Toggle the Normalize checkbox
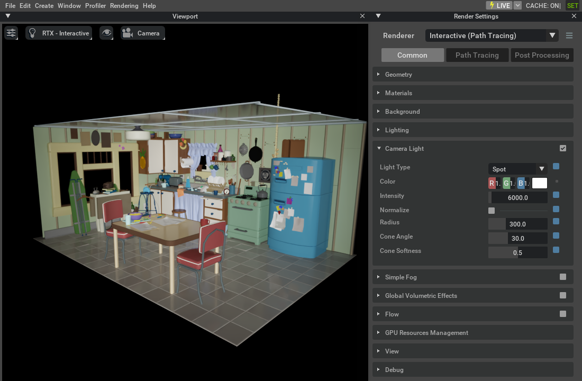 tap(492, 211)
